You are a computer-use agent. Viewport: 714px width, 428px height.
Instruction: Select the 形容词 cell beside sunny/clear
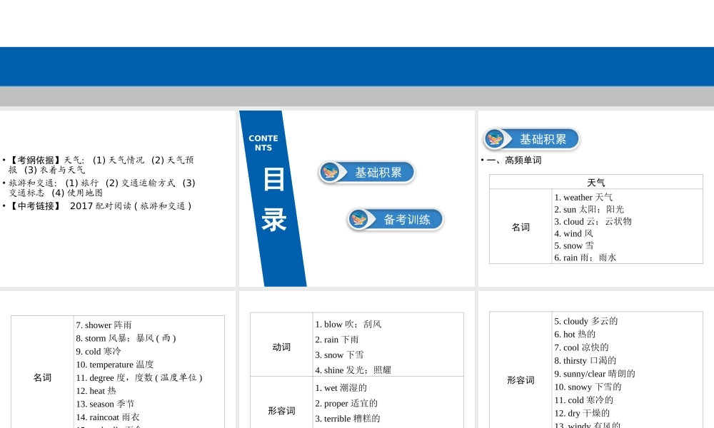(521, 380)
